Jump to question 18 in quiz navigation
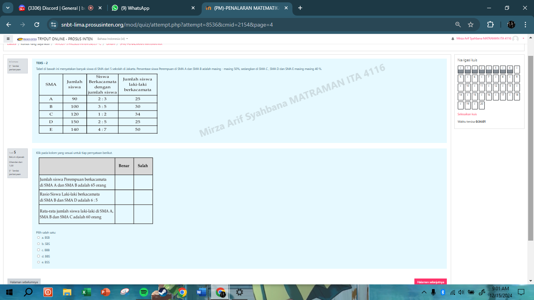Screen dimensions: 534x300 point(517,96)
